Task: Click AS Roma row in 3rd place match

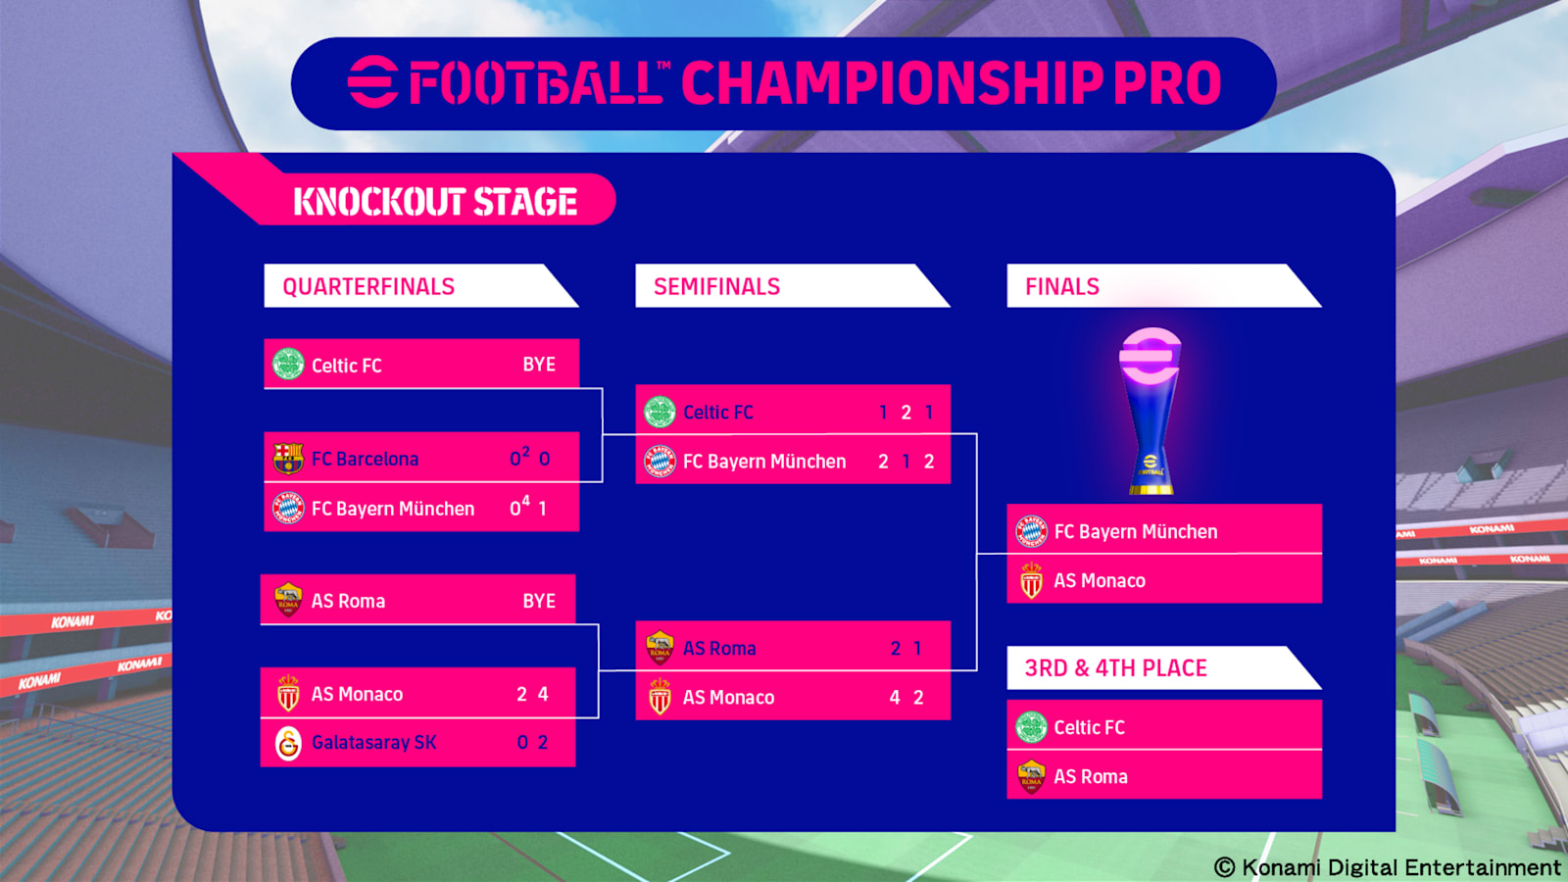Action: pyautogui.click(x=1164, y=775)
